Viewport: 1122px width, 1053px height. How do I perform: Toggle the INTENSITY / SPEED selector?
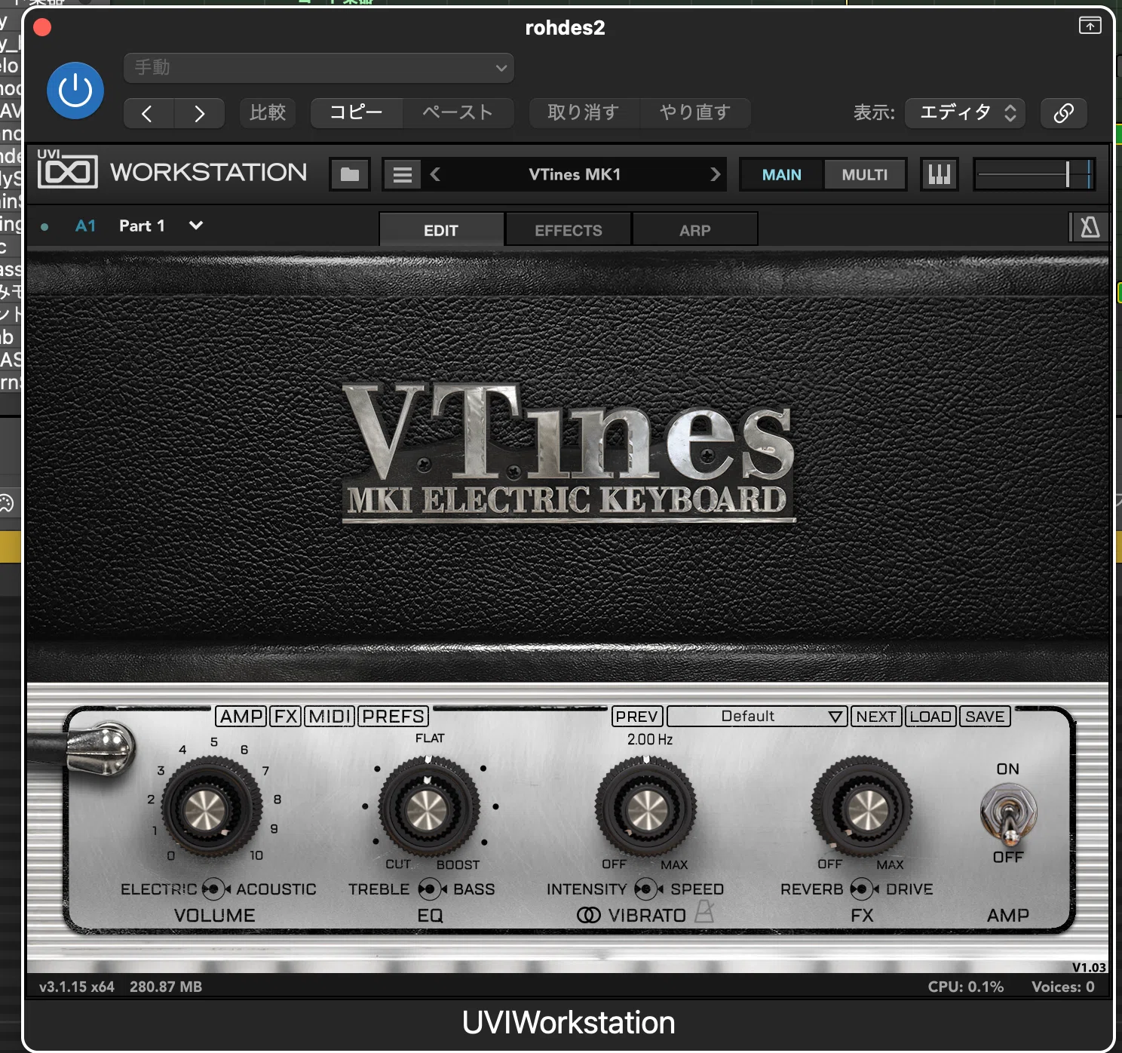pos(648,889)
